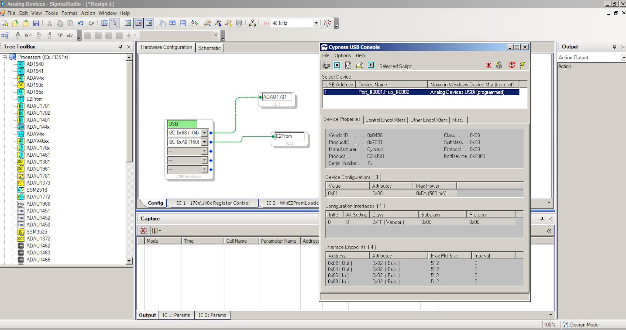Viewport: 626px width, 330px height.
Task: Click the Save floppy disk icon
Action: point(36,23)
